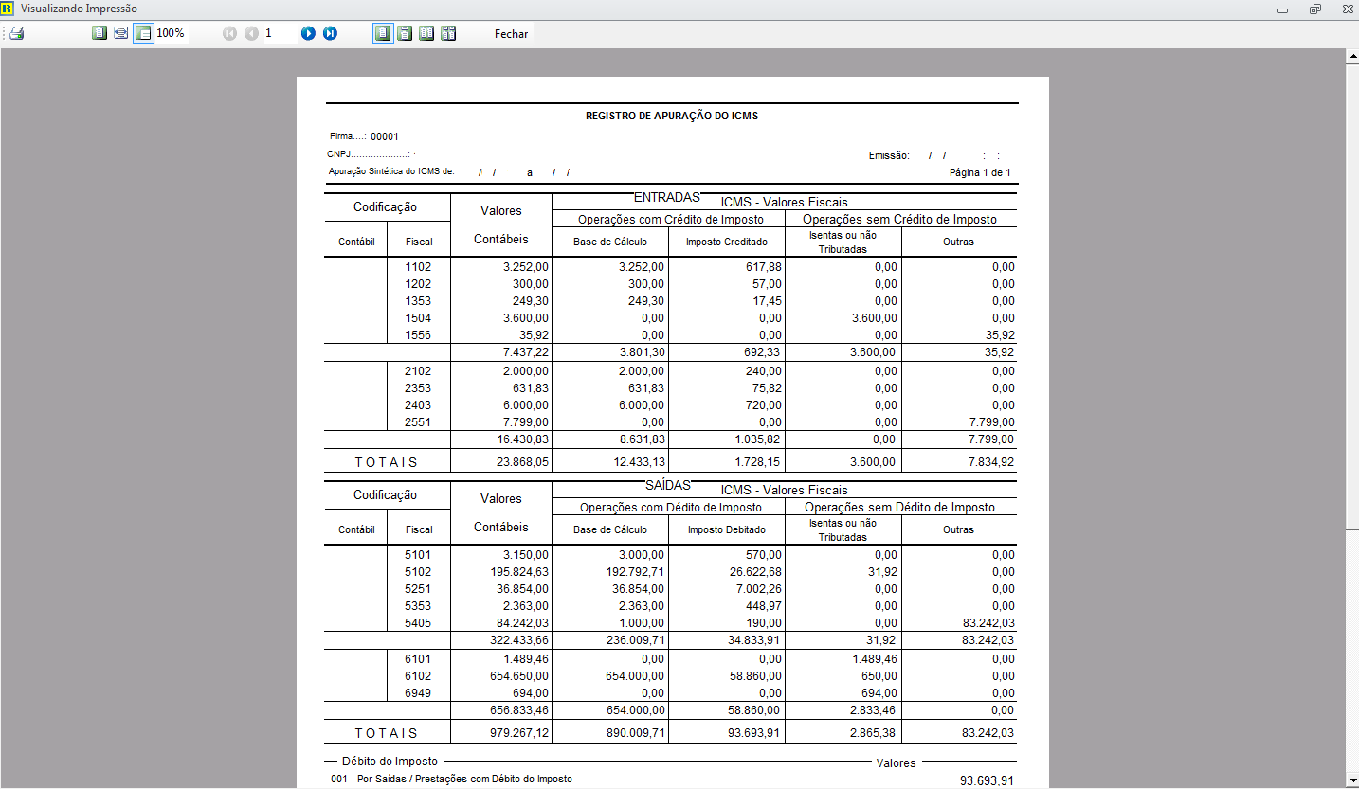Click fiscal code 2403 row
Viewport: 1359px width, 789px height.
tap(418, 405)
